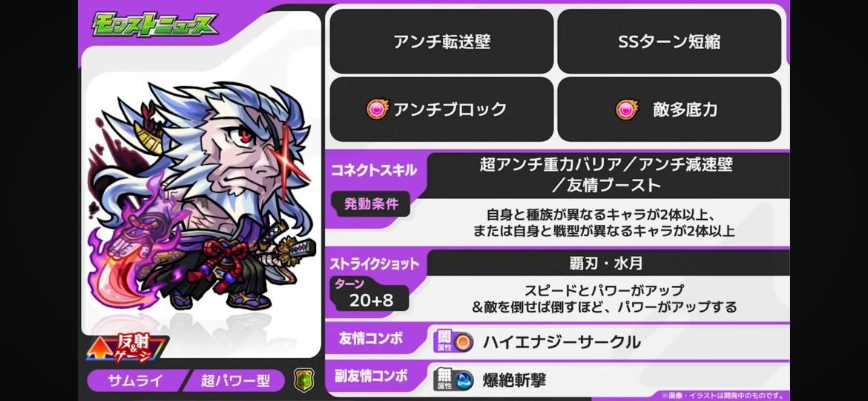
Task: Select the SSターン短縮 ability box
Action: (669, 42)
